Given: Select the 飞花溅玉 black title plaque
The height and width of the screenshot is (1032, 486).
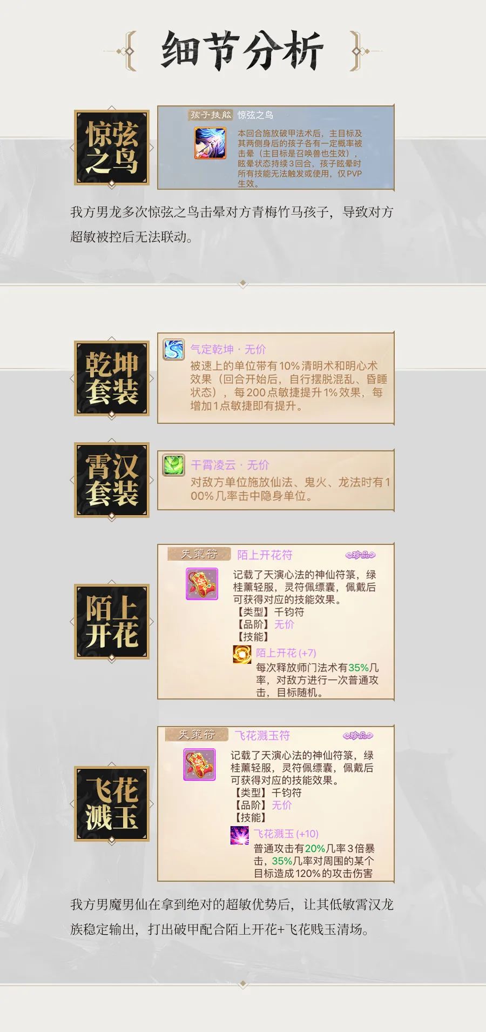Looking at the screenshot, I should (112, 804).
